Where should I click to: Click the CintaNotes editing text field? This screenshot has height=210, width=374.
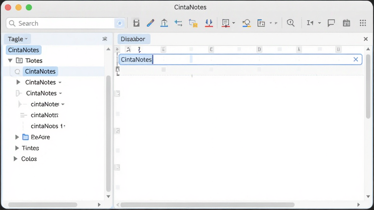coord(240,59)
